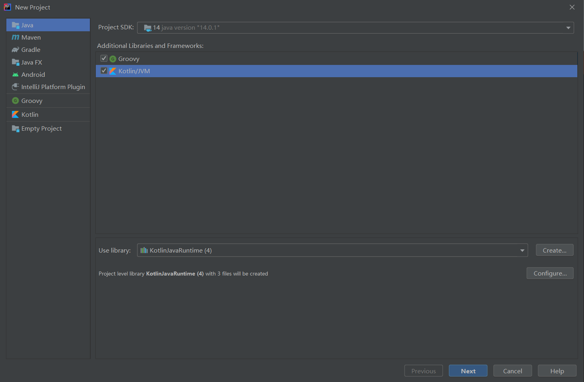Click the 14 java version "14.0.1" SDK text
This screenshot has height=382, width=584.
click(186, 28)
